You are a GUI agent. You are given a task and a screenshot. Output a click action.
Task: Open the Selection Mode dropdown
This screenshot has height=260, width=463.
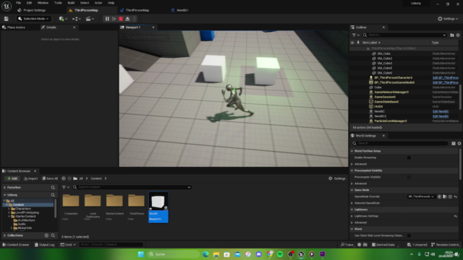33,19
